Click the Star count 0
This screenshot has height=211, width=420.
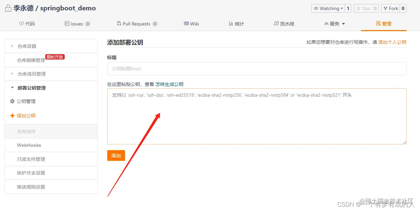coord(375,8)
